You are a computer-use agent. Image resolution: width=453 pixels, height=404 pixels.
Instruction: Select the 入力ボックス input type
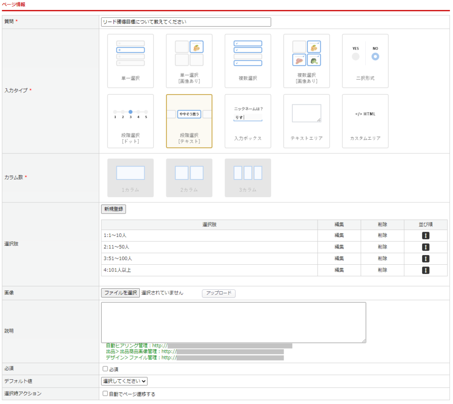(248, 121)
